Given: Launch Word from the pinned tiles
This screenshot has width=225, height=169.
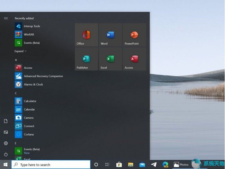Looking at the screenshot, I should [111, 35].
